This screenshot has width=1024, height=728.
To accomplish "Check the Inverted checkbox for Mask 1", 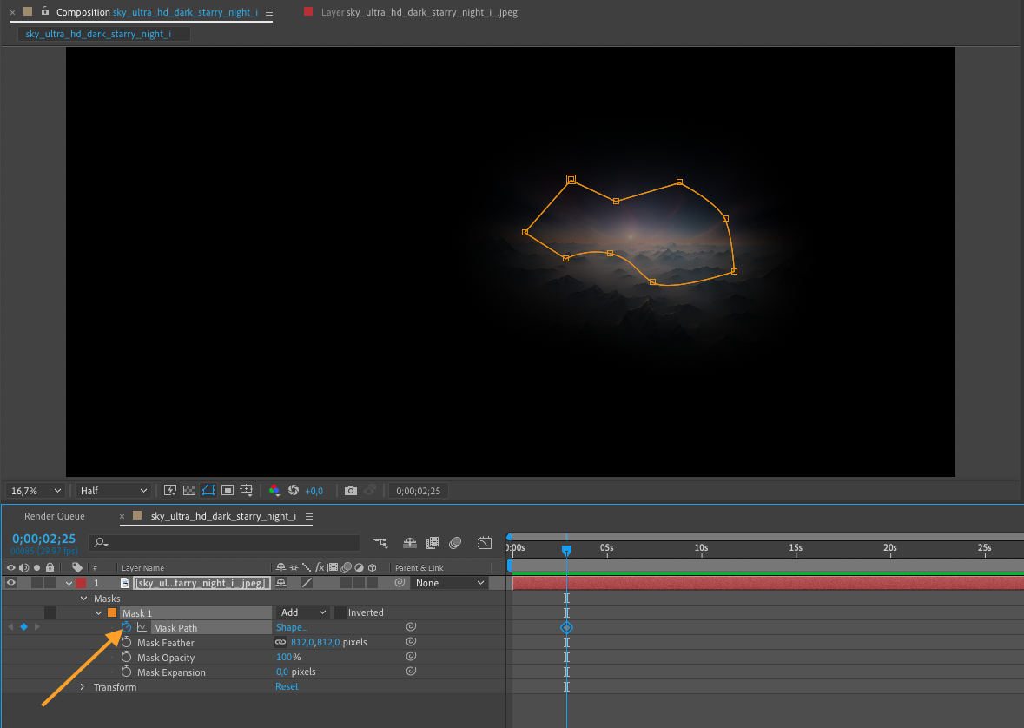I will click(x=340, y=612).
